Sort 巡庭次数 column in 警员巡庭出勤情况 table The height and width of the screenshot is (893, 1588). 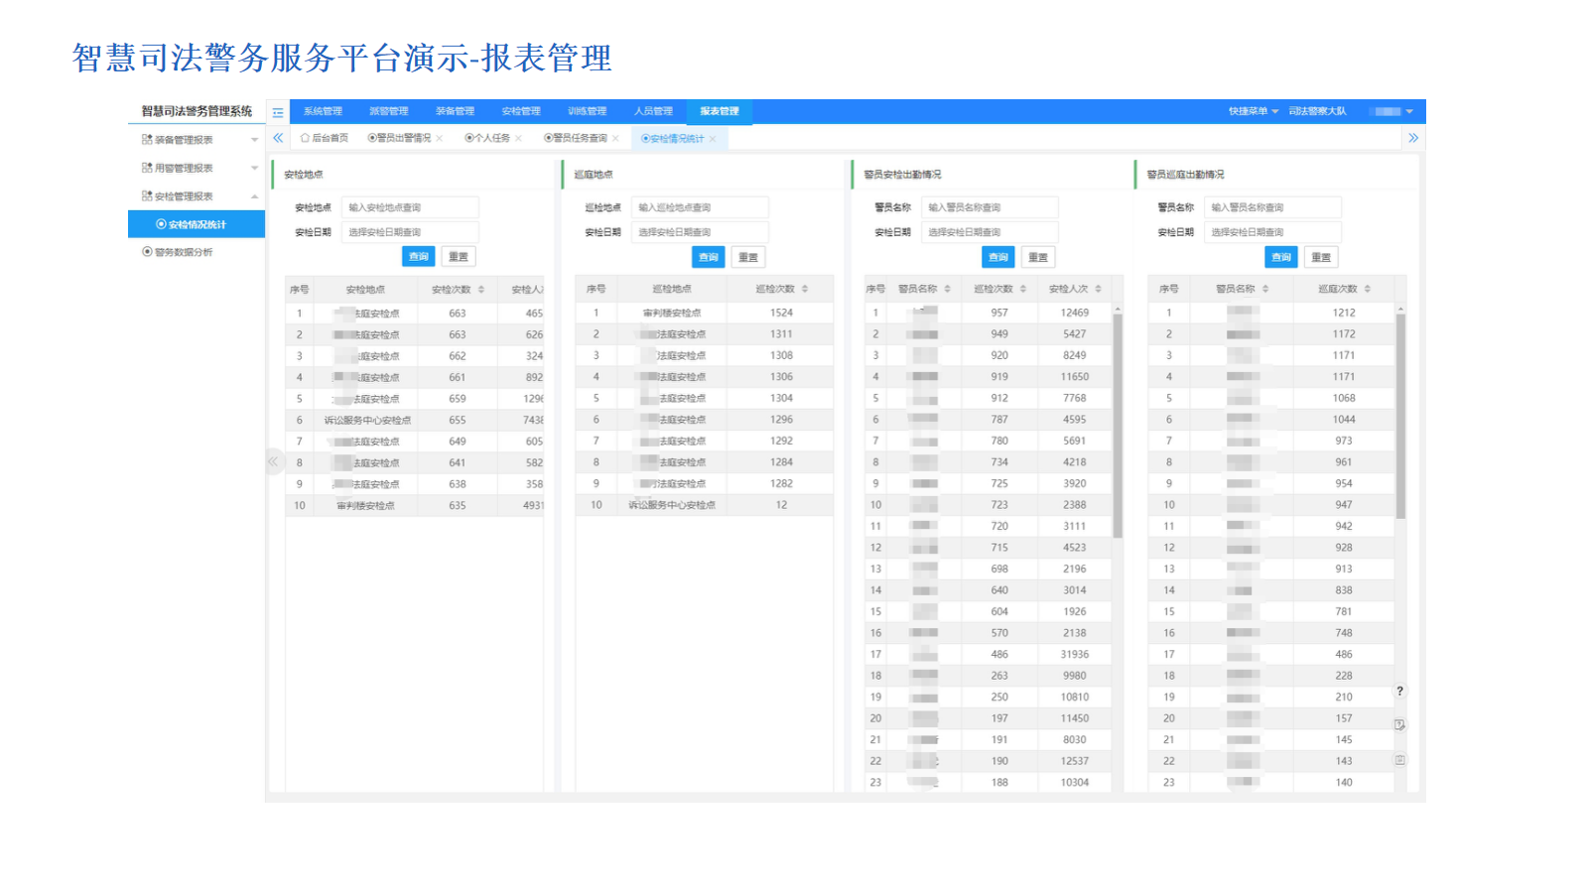click(x=1368, y=289)
